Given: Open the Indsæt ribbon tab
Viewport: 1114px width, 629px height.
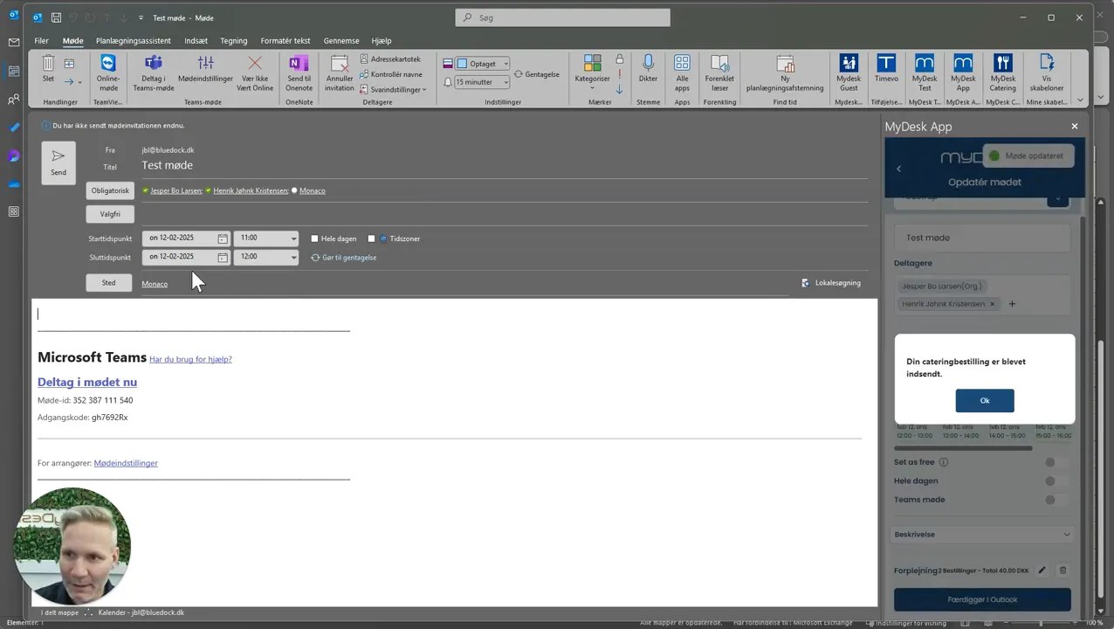Looking at the screenshot, I should click(x=196, y=41).
